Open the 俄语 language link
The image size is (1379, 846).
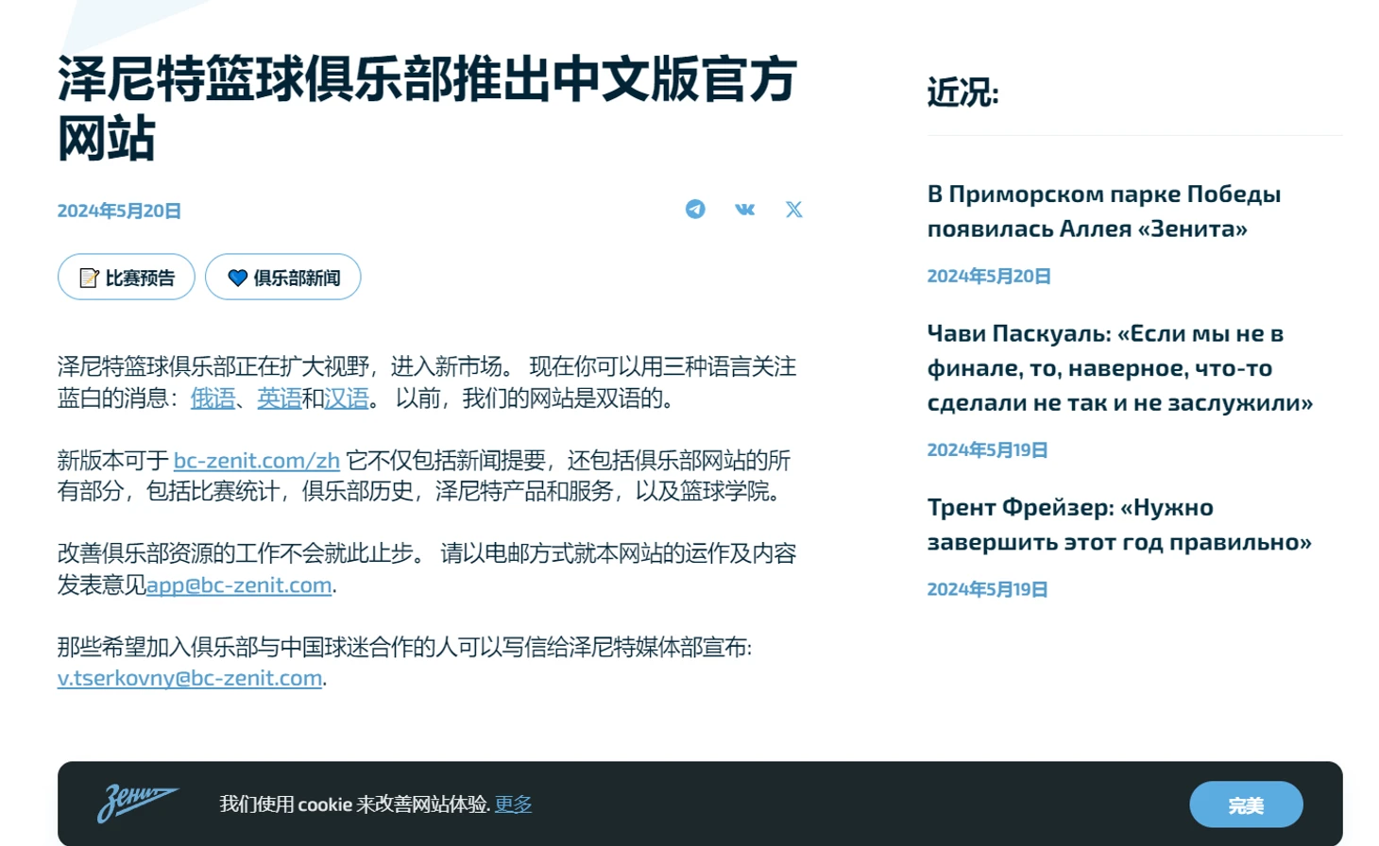[x=213, y=398]
